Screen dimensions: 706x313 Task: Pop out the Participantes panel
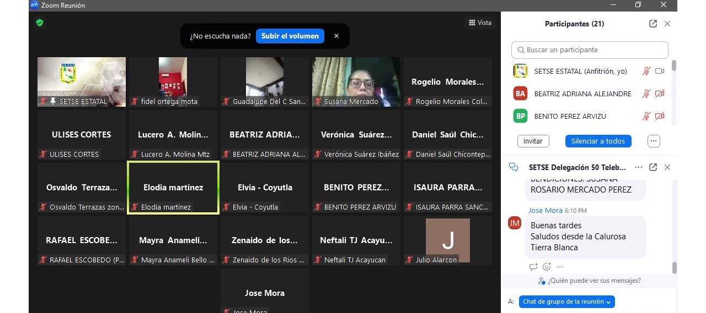pyautogui.click(x=653, y=24)
